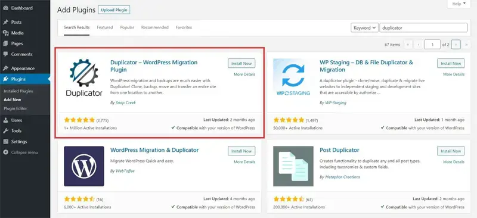
Task: Click Post Duplicator star rating
Action: tap(289, 200)
